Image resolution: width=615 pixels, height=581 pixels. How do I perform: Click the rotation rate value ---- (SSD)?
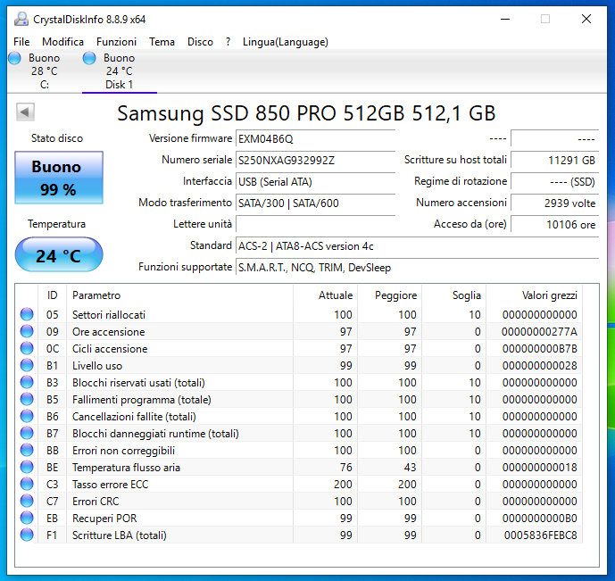554,182
